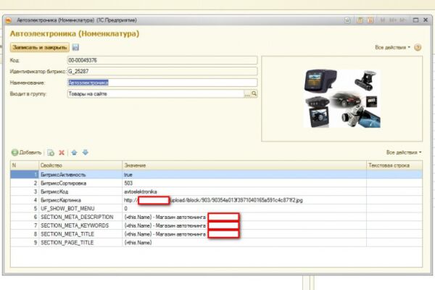Delete row with the red X icon

pos(62,152)
